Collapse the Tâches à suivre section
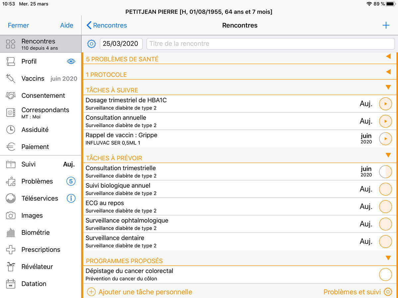This screenshot has height=298, width=398. point(388,87)
